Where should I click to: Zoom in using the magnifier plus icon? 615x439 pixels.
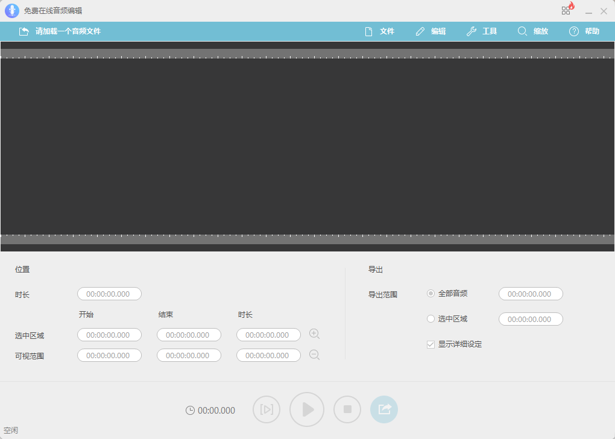tap(314, 334)
